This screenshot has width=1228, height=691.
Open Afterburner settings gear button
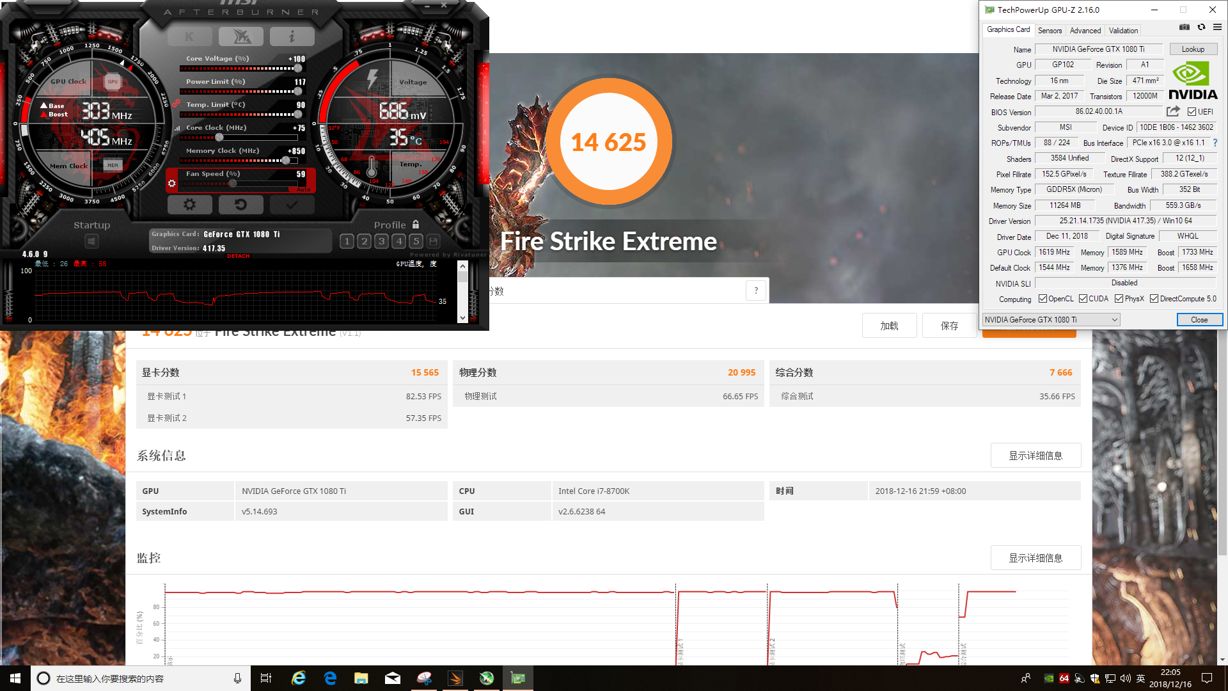(189, 205)
